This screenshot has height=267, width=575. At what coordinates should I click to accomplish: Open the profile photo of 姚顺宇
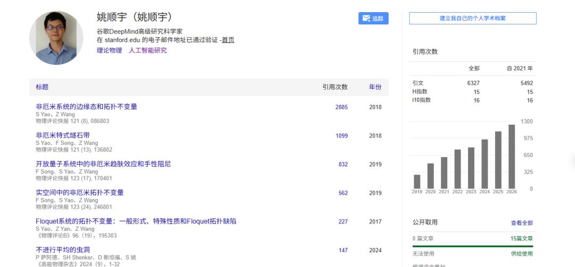point(56,38)
